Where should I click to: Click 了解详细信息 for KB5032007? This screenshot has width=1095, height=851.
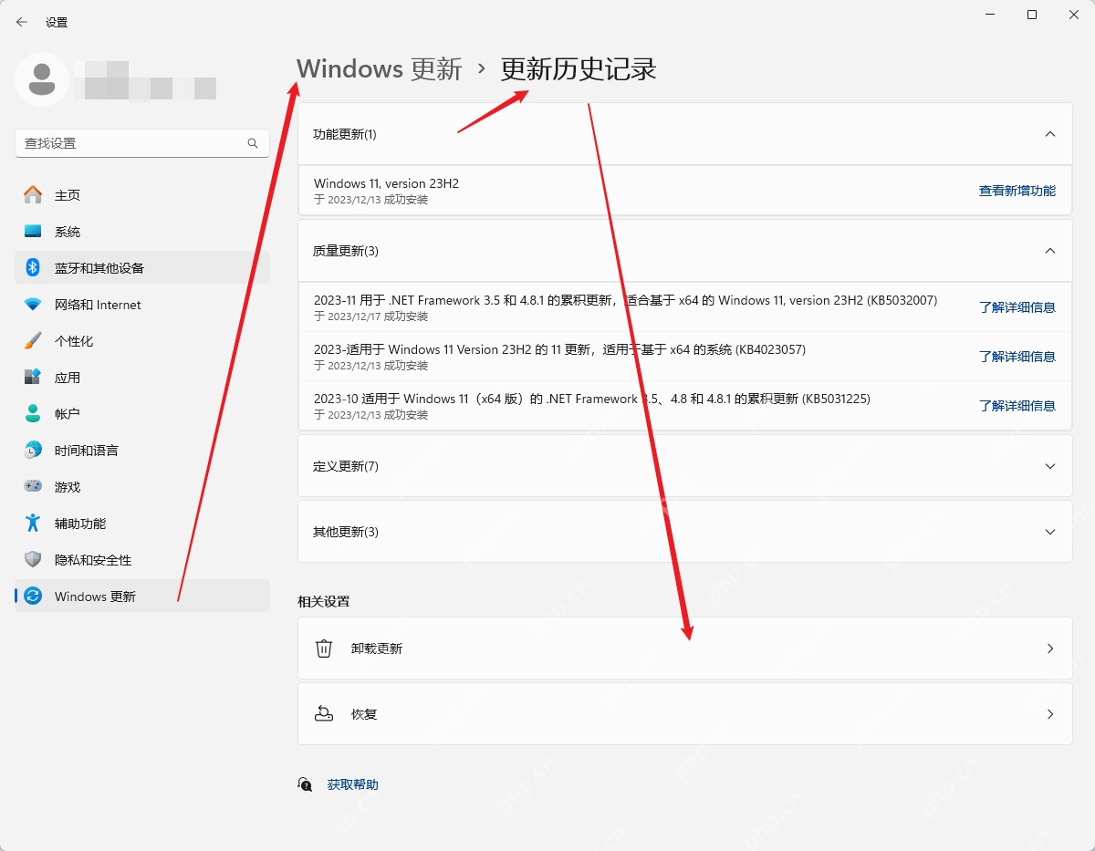[1017, 307]
